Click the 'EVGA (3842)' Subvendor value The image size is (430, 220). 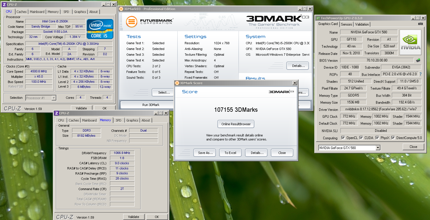click(x=401, y=67)
